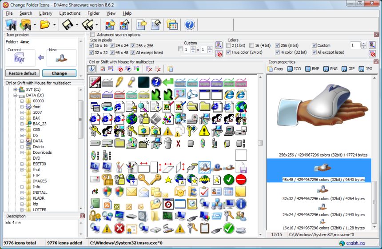
Task: Open dropdown arrow next to second floppy icon
Action: click(96, 25)
